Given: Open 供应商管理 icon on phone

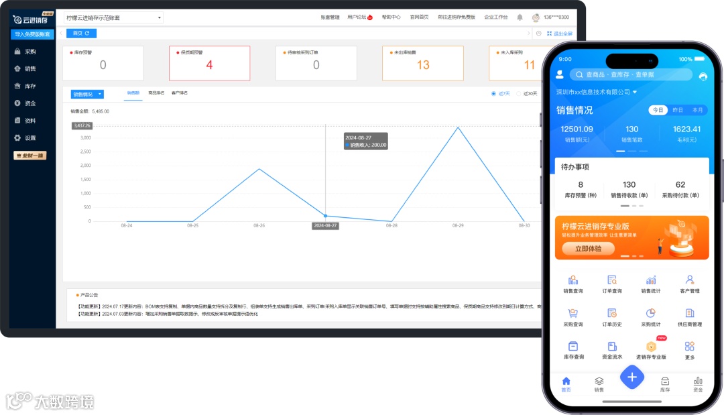Looking at the screenshot, I should click(689, 314).
